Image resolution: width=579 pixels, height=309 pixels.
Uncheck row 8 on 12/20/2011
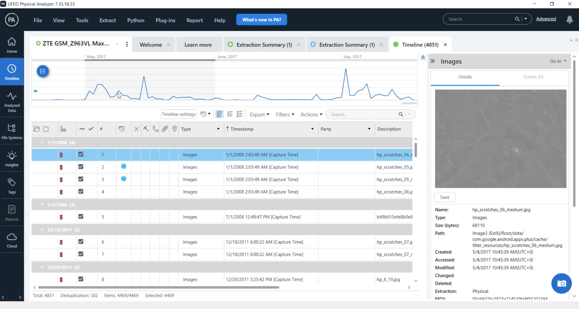(81, 279)
